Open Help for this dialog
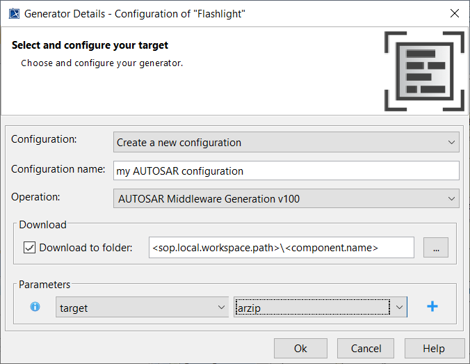This screenshot has width=470, height=364. pyautogui.click(x=434, y=349)
